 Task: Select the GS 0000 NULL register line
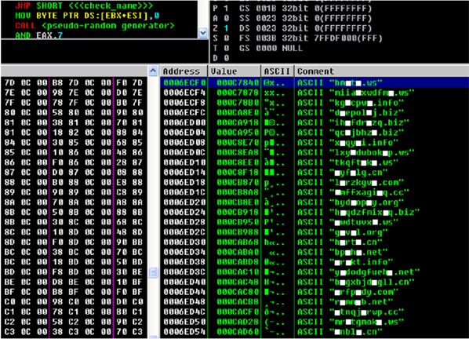pos(271,48)
